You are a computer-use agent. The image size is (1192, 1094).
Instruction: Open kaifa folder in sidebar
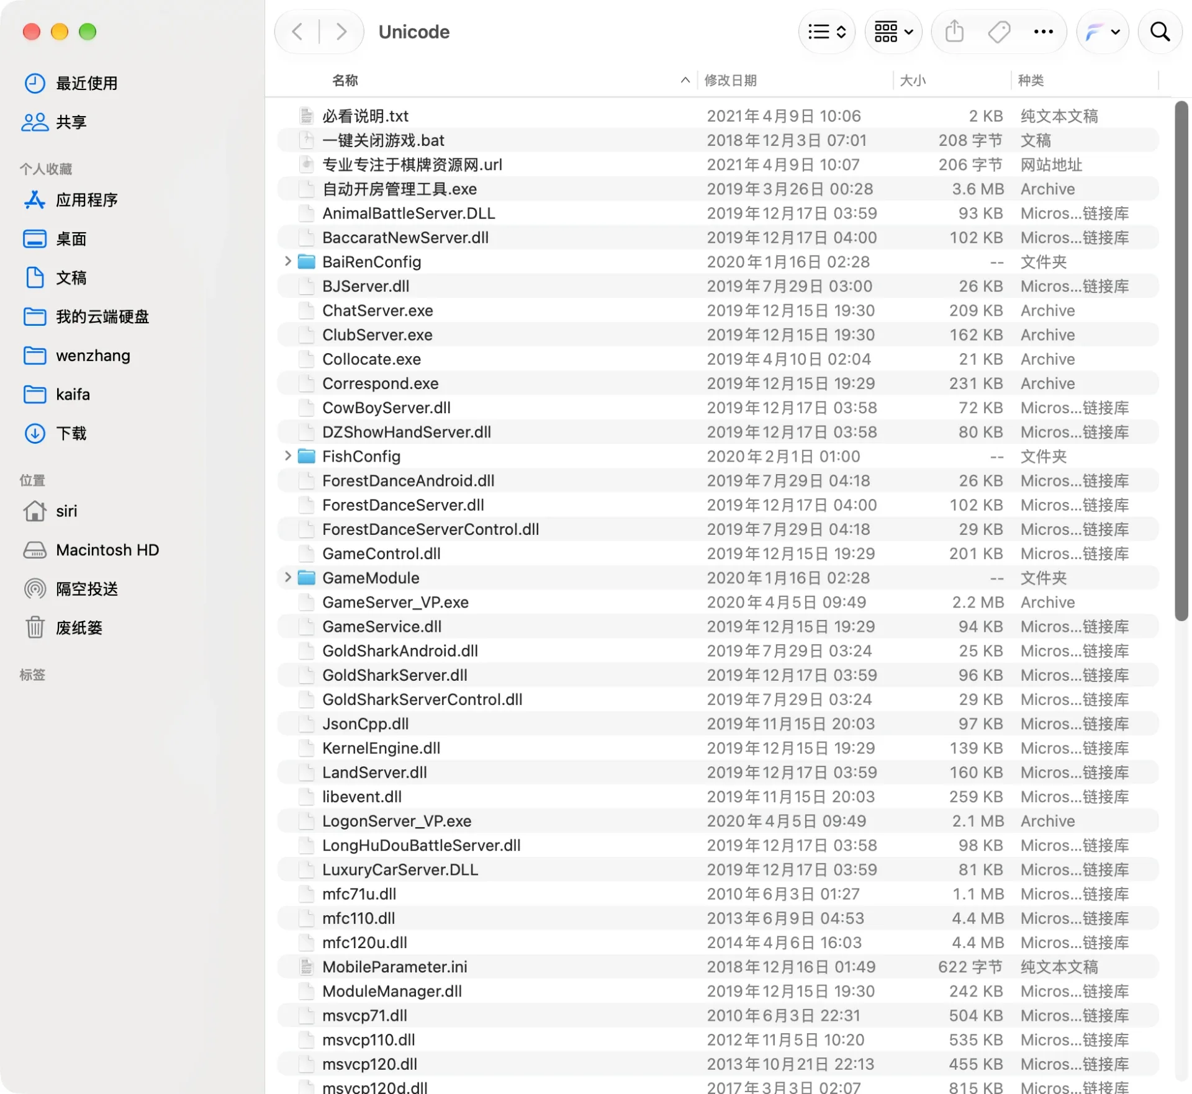[73, 395]
